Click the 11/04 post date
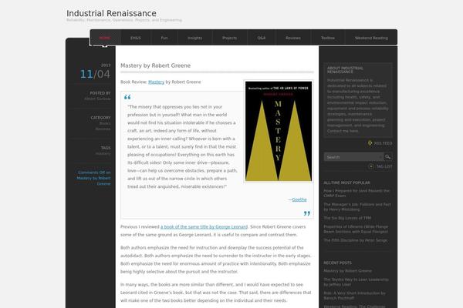Image resolution: width=463 pixels, height=308 pixels. point(95,74)
